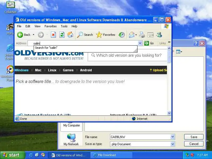212x159 pixels.
Task: Expand the Save as type dropdown
Action: click(x=173, y=144)
